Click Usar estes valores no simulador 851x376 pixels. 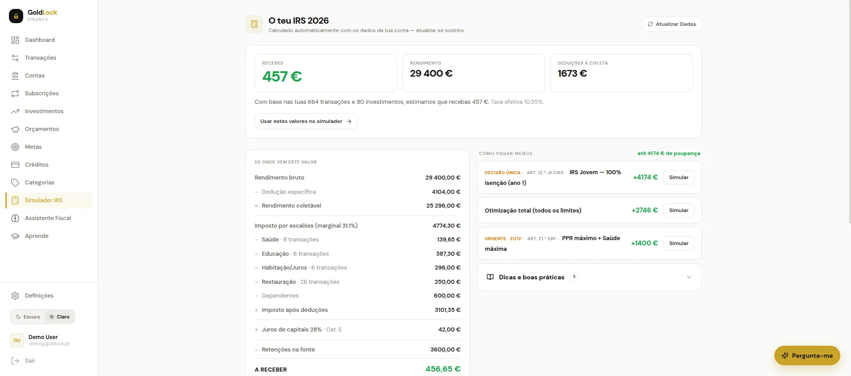(306, 121)
